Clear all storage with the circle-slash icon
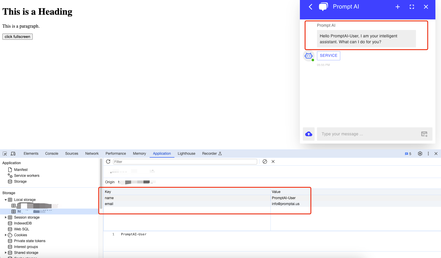Screen dimensions: 441x258 (265, 162)
